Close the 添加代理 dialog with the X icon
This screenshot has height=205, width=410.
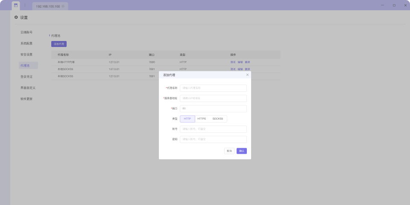tap(247, 75)
